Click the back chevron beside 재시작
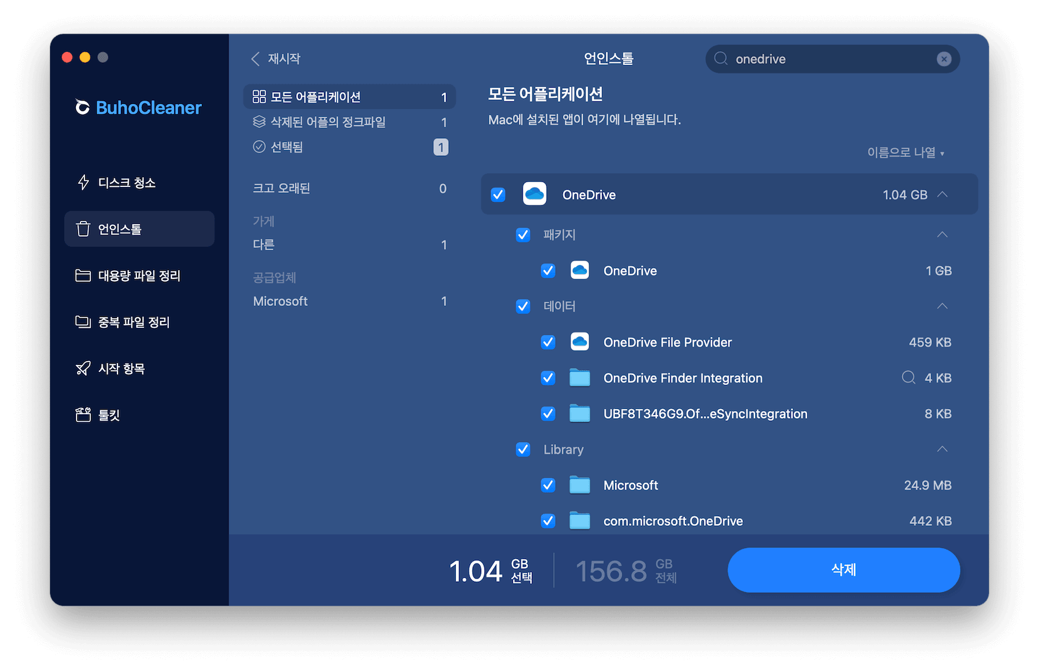Screen dimensions: 1039x672 [x=255, y=58]
